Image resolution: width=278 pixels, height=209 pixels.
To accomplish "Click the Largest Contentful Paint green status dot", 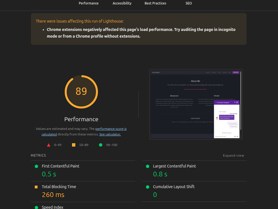I will (148, 166).
